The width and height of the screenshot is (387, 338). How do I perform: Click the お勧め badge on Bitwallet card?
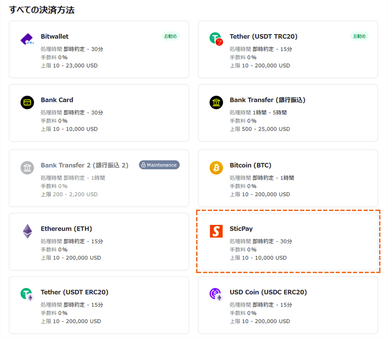pyautogui.click(x=170, y=36)
